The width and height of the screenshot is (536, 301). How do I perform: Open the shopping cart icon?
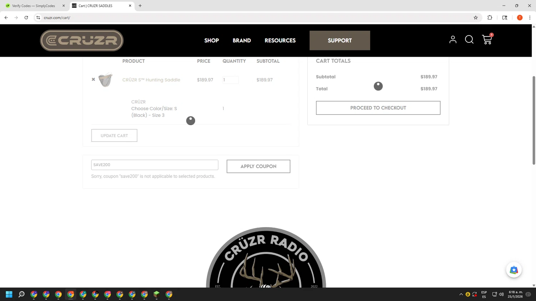coord(487,39)
